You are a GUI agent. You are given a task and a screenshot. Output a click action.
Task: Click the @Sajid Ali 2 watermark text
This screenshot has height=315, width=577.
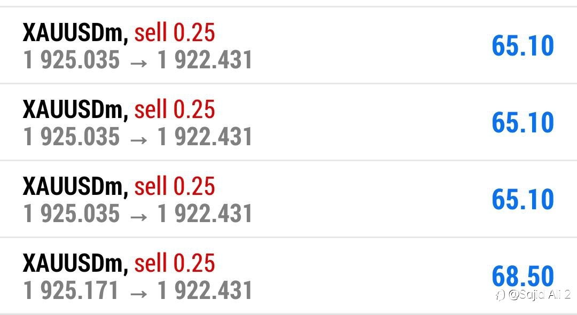point(539,294)
